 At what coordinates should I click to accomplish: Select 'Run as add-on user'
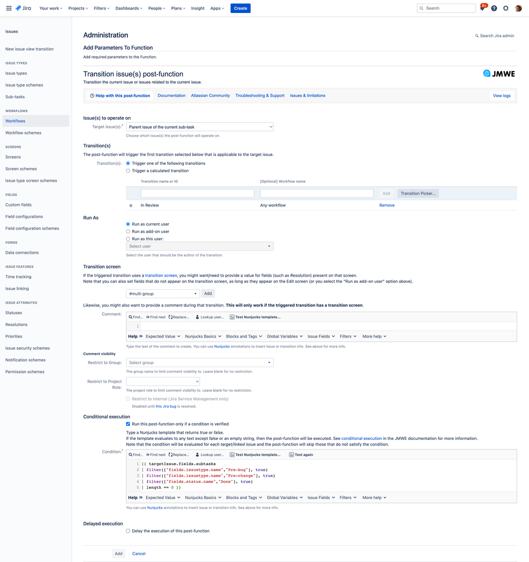coord(128,230)
